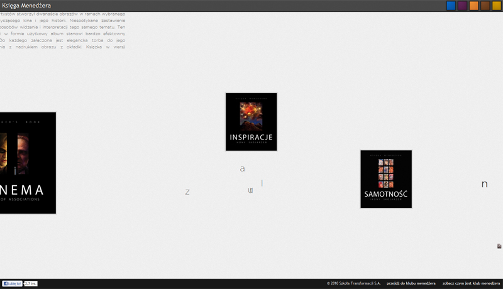This screenshot has height=289, width=503.
Task: Open the INSPIRACJE book cover
Action: (251, 122)
